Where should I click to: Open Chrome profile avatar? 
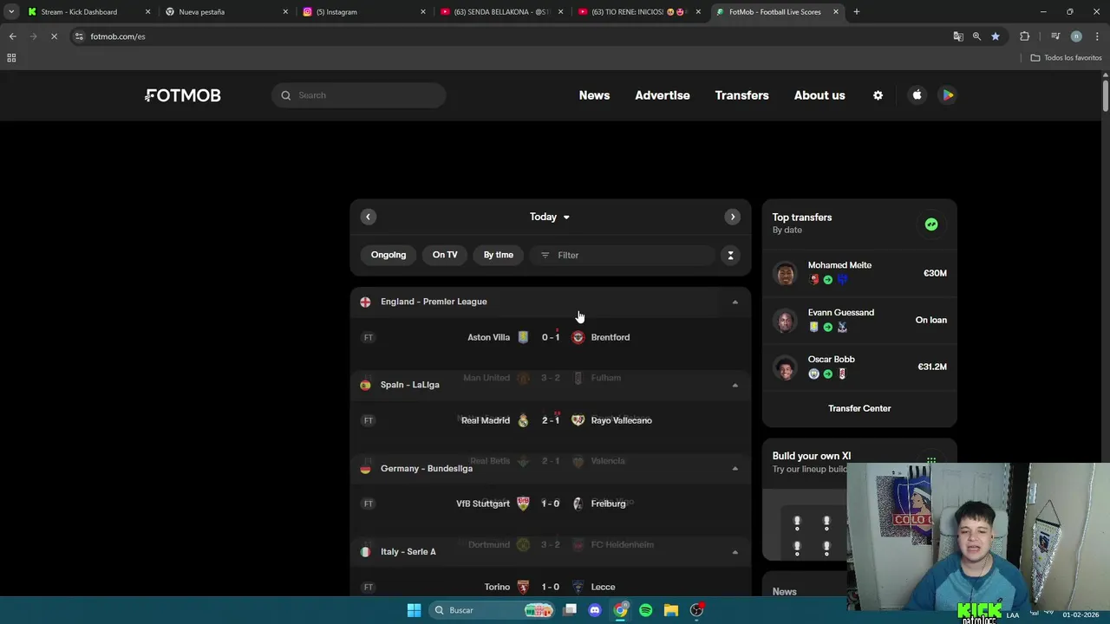point(1076,36)
